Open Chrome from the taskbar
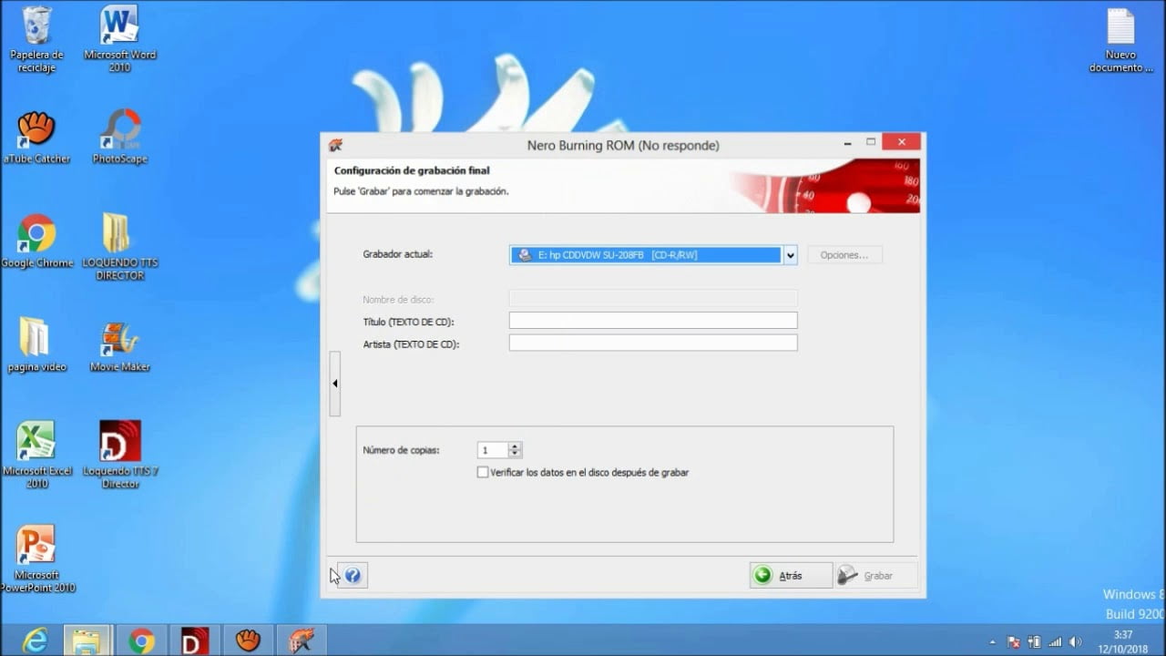The height and width of the screenshot is (656, 1166). point(141,641)
